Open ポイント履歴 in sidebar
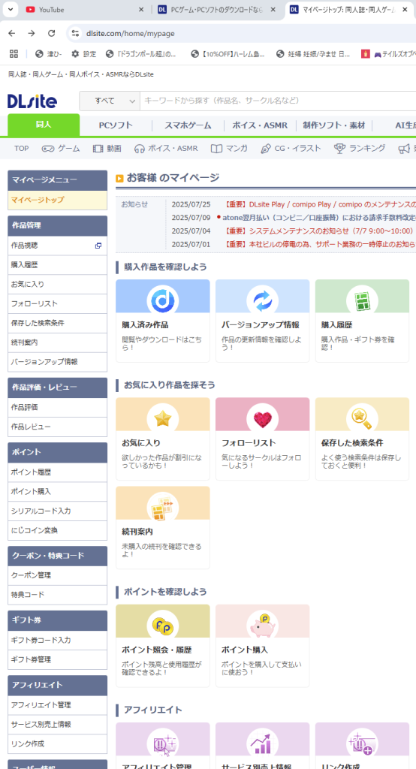The image size is (416, 769). coord(57,472)
